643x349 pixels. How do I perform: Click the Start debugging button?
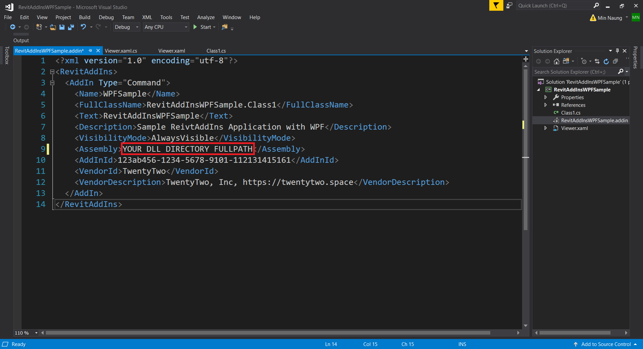pos(203,27)
